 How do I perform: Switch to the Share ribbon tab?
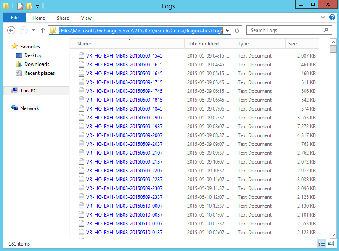[x=63, y=18]
